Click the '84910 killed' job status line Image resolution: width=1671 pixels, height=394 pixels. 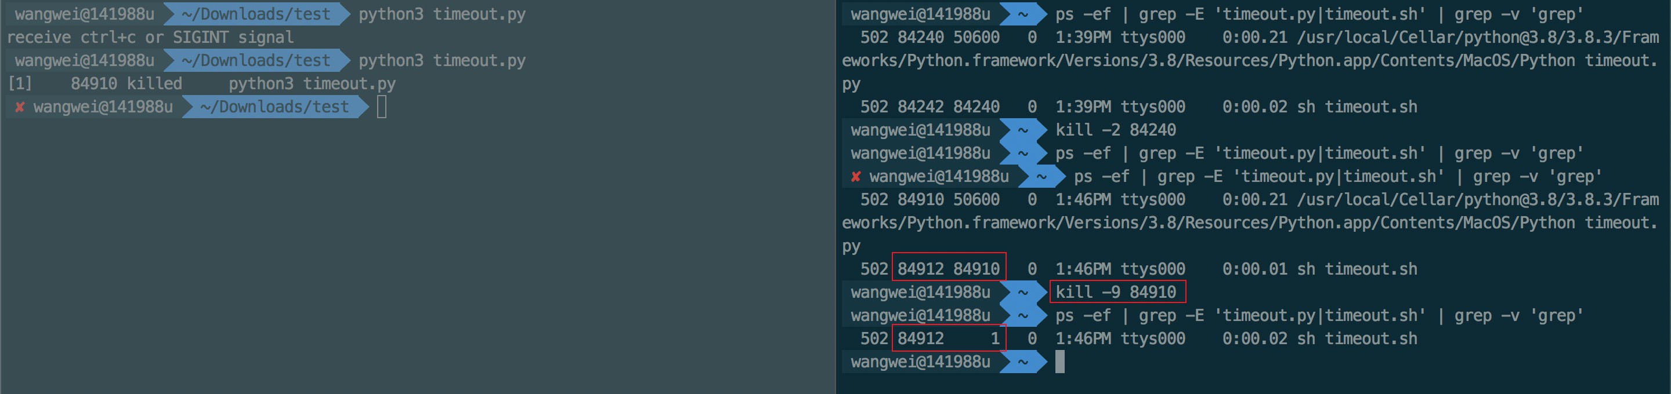[126, 83]
